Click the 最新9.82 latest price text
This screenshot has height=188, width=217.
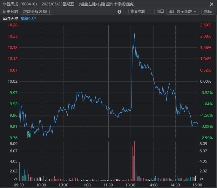coord(28,18)
